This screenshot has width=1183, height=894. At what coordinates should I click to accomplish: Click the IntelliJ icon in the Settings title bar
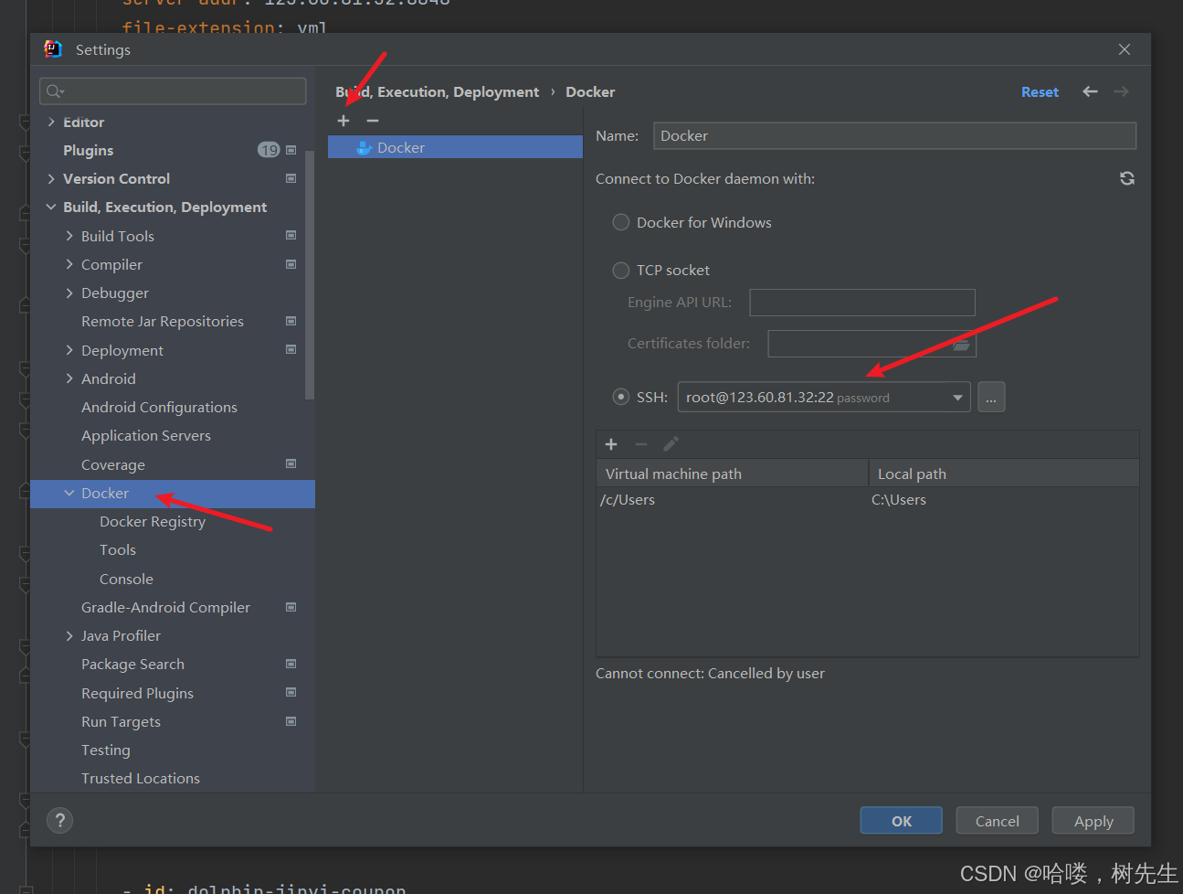tap(53, 49)
